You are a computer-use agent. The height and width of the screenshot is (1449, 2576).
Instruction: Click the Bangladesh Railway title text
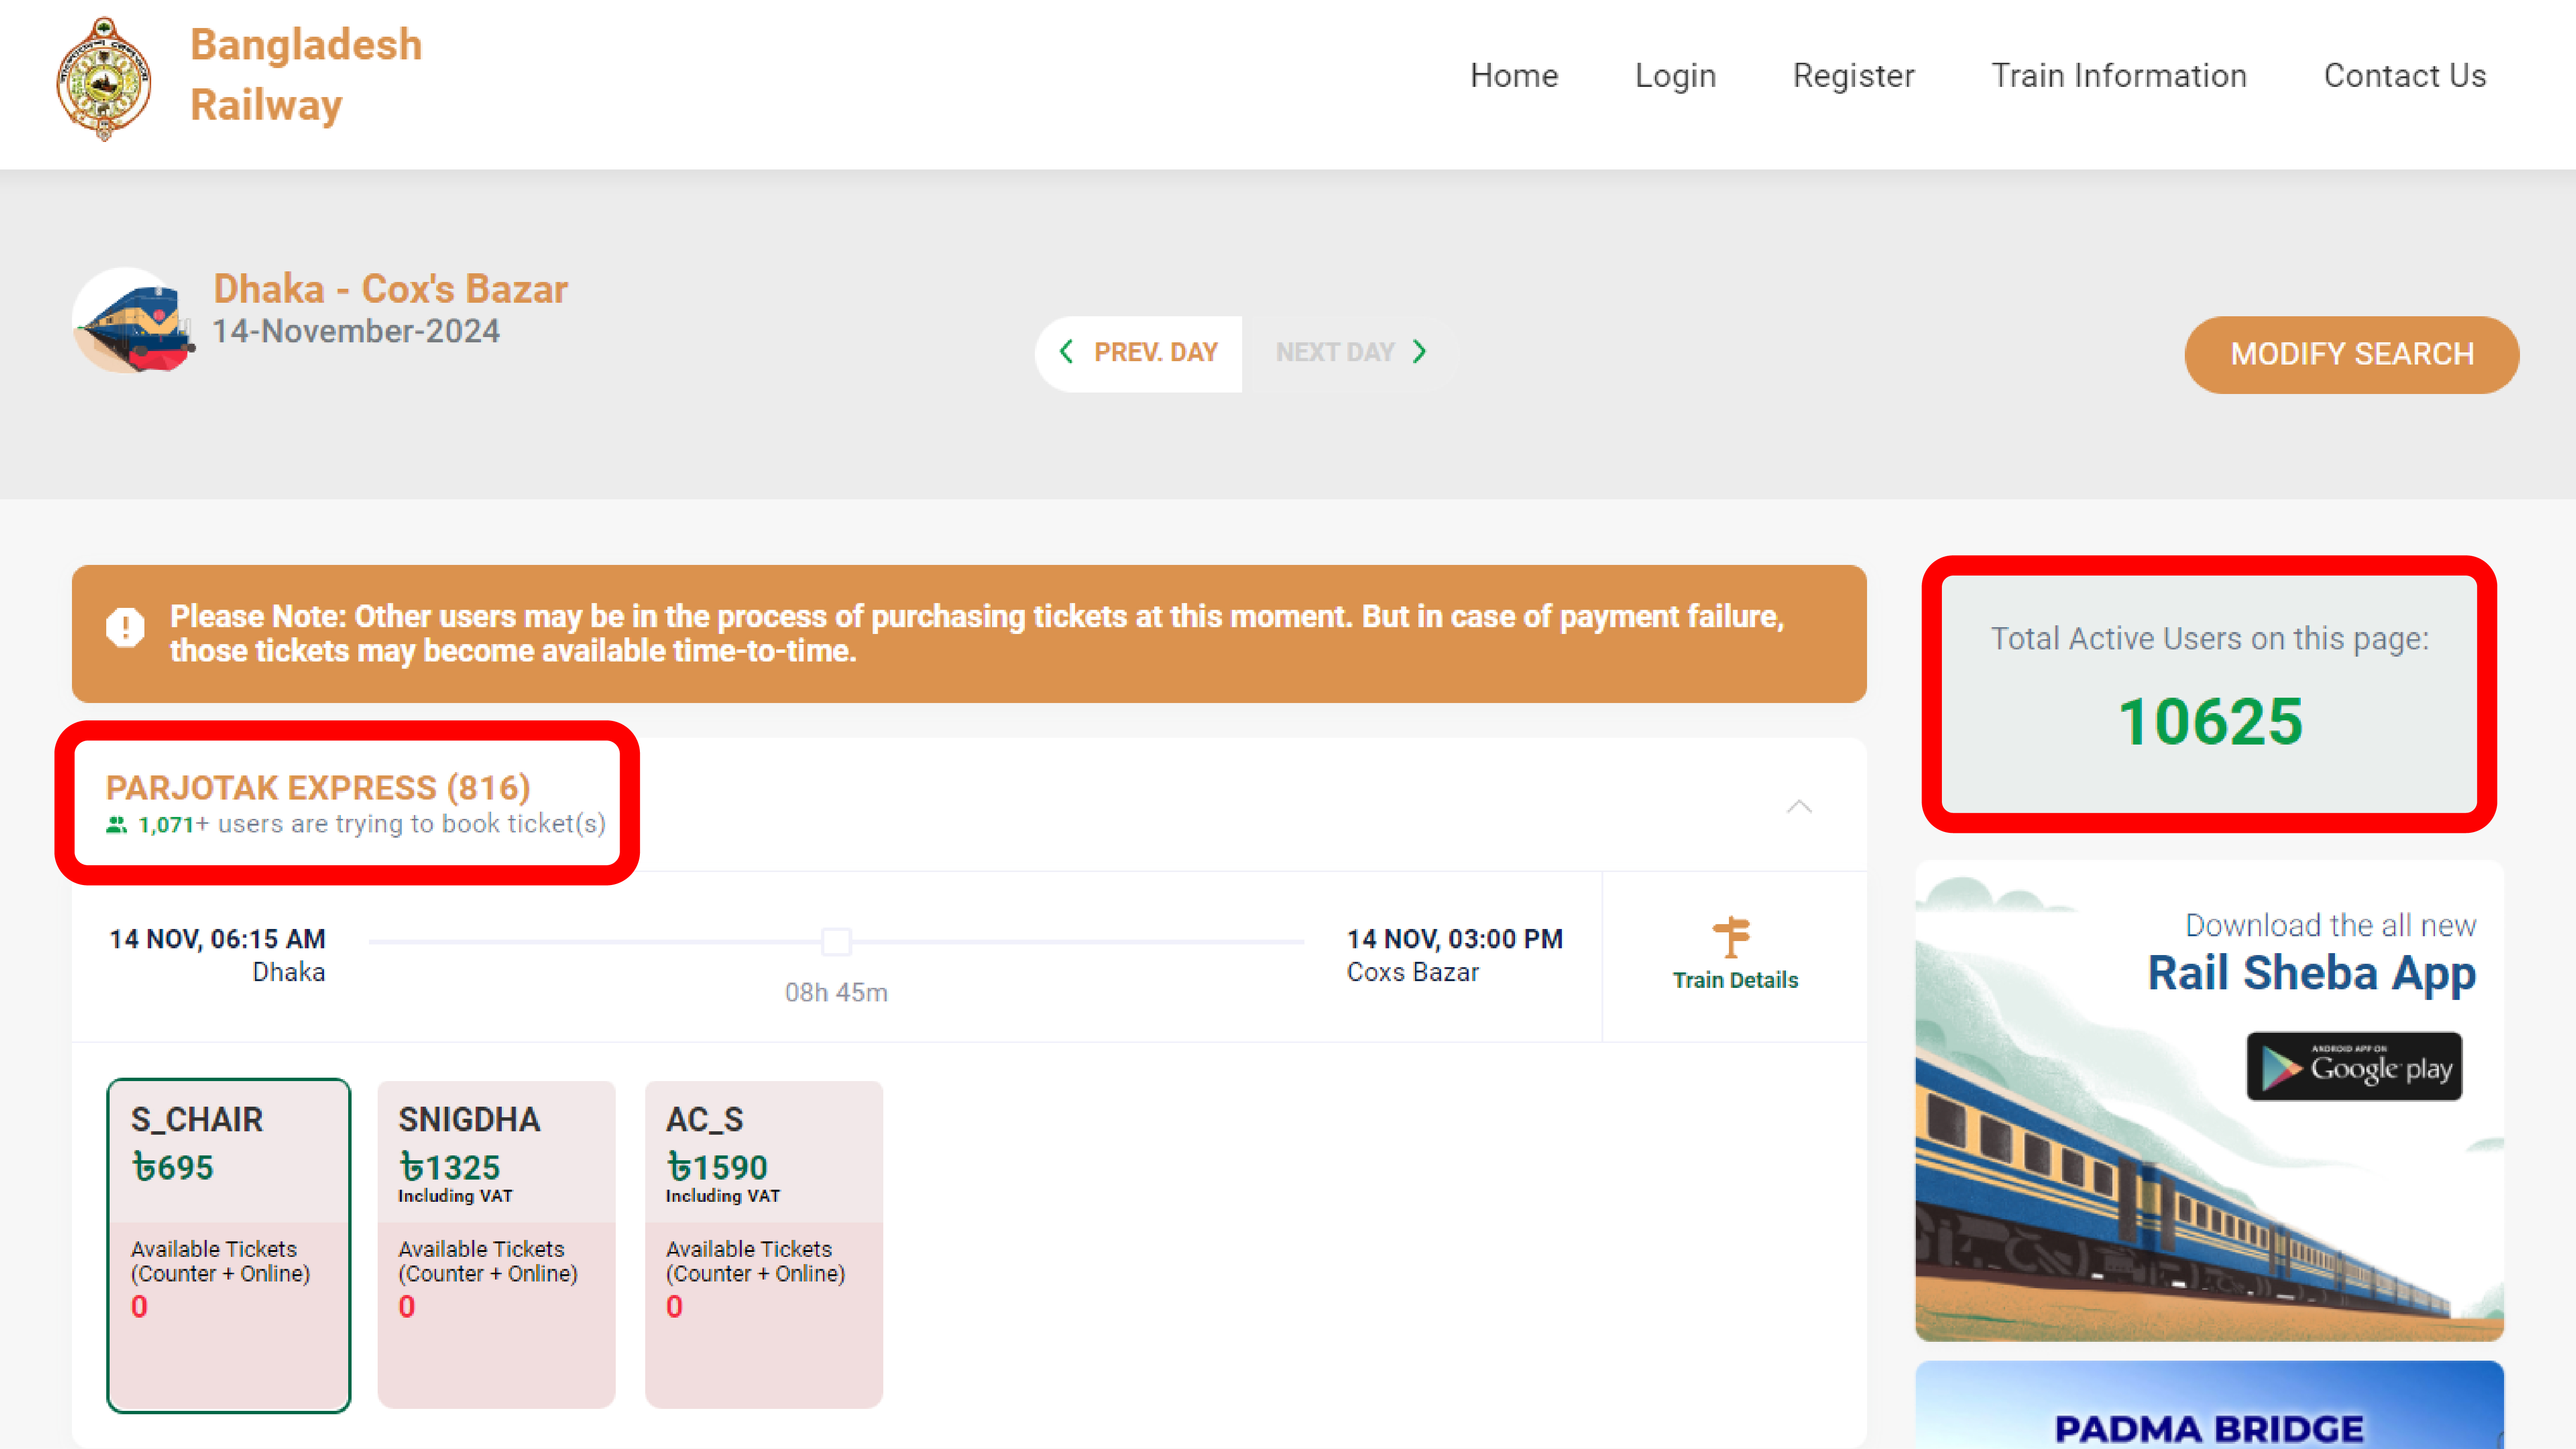(x=306, y=75)
